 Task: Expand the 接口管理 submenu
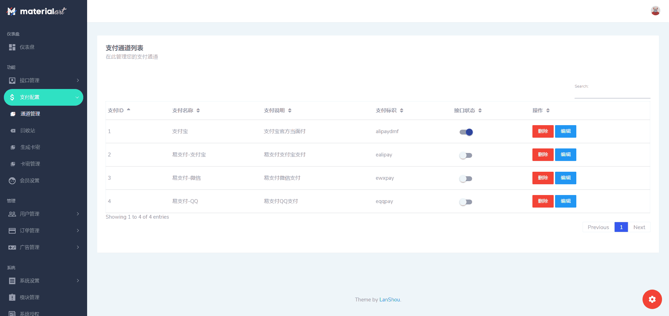pyautogui.click(x=78, y=81)
